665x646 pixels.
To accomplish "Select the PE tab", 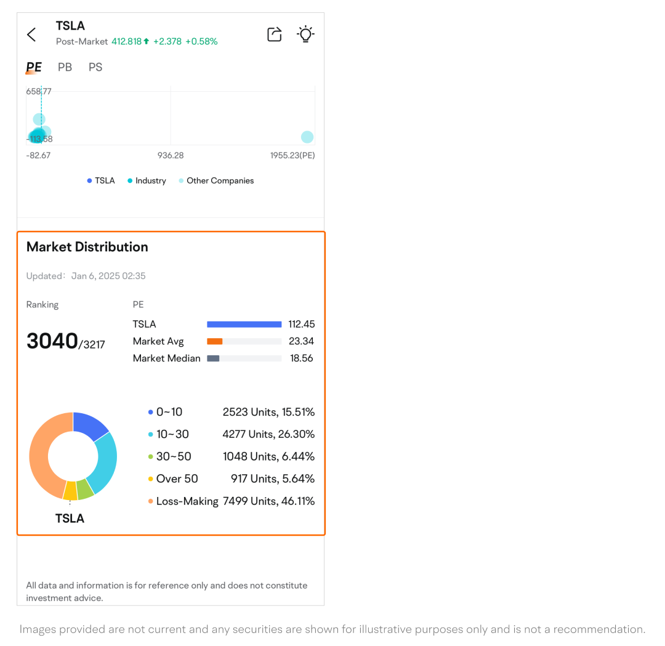I will tap(34, 67).
